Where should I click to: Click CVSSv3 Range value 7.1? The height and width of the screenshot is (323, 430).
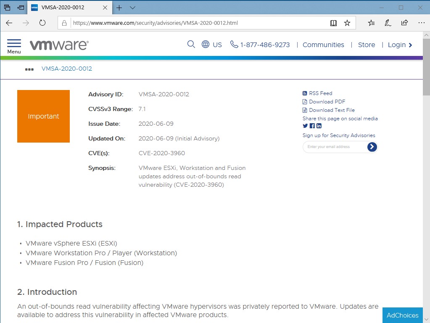click(x=142, y=109)
